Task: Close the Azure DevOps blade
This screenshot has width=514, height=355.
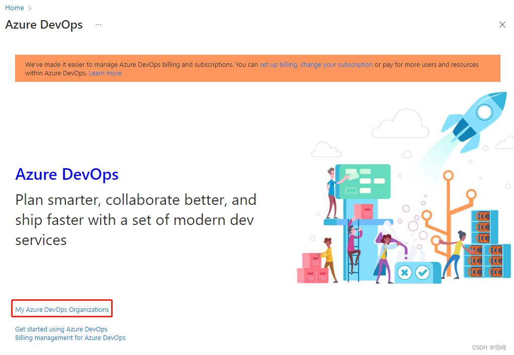Action: click(x=502, y=25)
